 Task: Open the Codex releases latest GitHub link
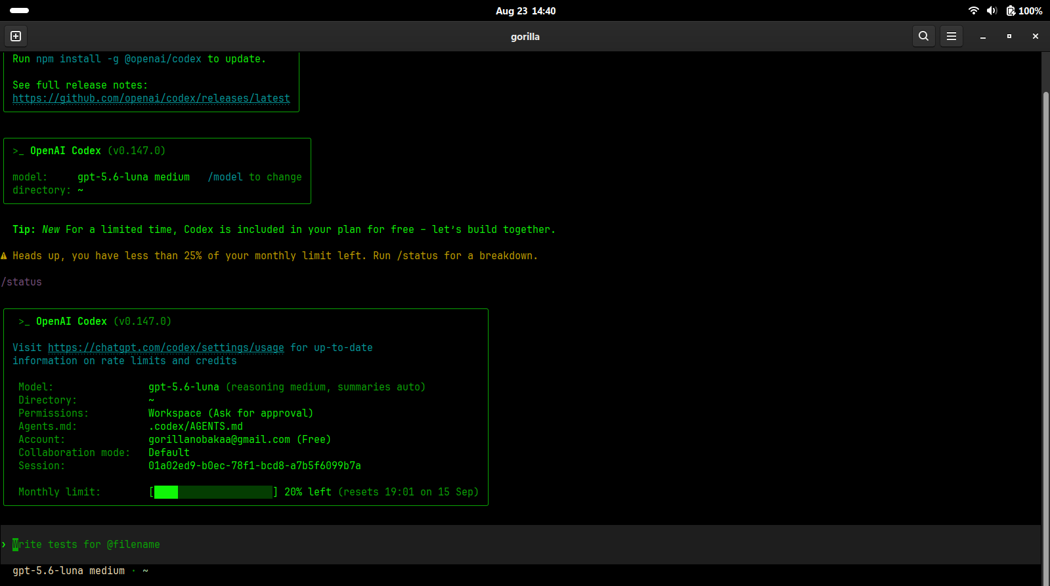151,98
